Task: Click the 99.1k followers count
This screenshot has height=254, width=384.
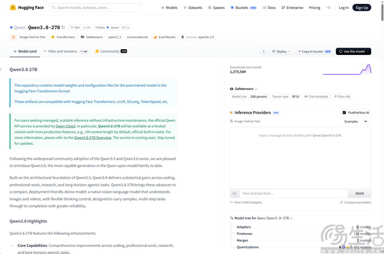Action: (125, 27)
